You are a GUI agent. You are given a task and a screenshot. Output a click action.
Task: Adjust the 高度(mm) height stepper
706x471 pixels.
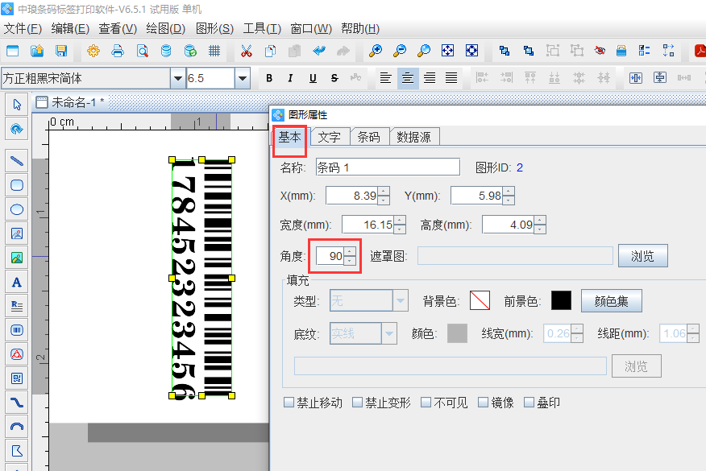tap(540, 225)
